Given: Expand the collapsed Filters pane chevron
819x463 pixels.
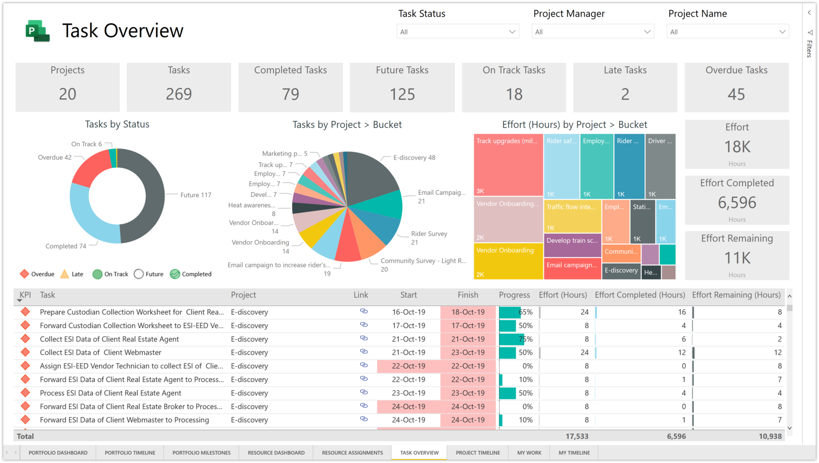Looking at the screenshot, I should coord(810,13).
